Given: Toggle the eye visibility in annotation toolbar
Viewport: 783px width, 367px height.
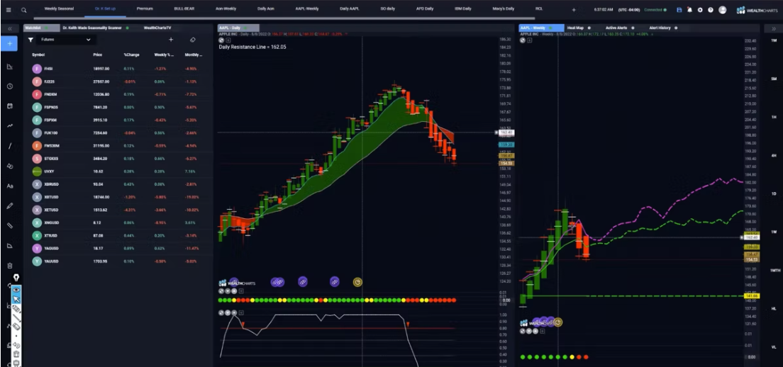Looking at the screenshot, I should click(x=16, y=289).
